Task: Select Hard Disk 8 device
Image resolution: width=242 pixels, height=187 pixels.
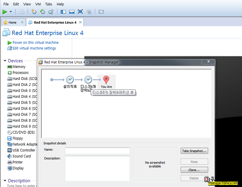Action: click(22, 120)
